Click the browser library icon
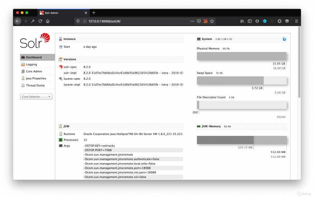Viewport: 314px width, 197px height. (242, 21)
